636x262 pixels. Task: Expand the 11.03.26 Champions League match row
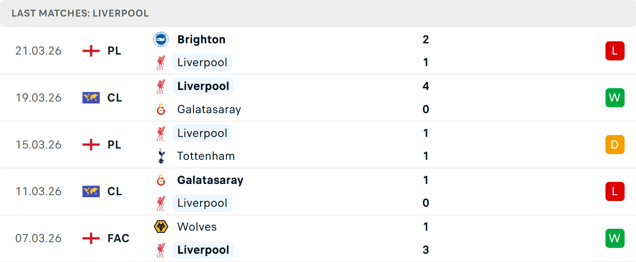click(x=318, y=191)
